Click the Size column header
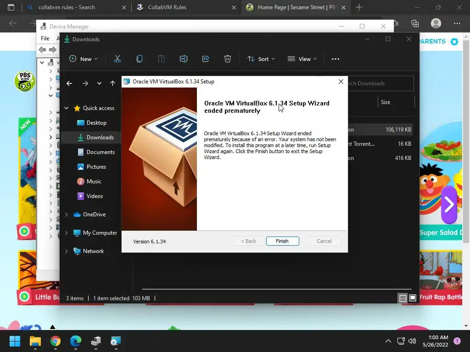Image resolution: width=470 pixels, height=352 pixels. click(x=386, y=102)
